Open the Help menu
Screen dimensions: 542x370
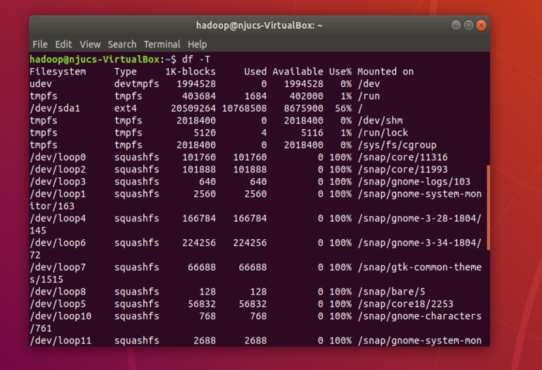[197, 45]
